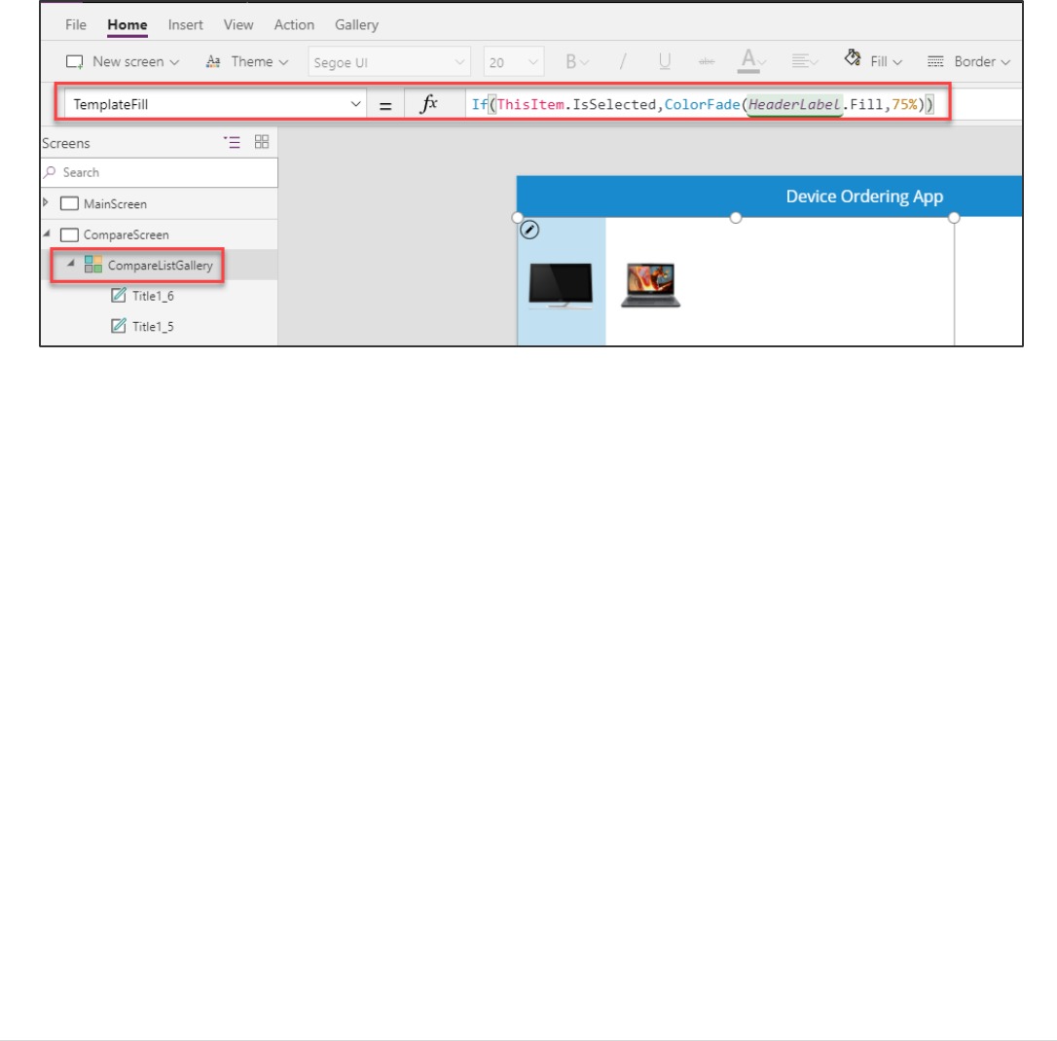Image resolution: width=1057 pixels, height=1041 pixels.
Task: Click the gallery edit pencil icon
Action: point(529,231)
